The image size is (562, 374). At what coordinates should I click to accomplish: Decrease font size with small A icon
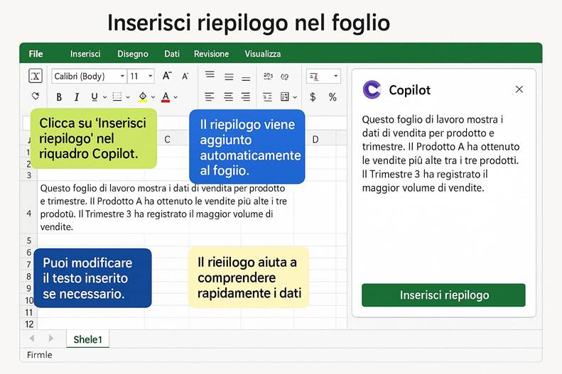[185, 76]
